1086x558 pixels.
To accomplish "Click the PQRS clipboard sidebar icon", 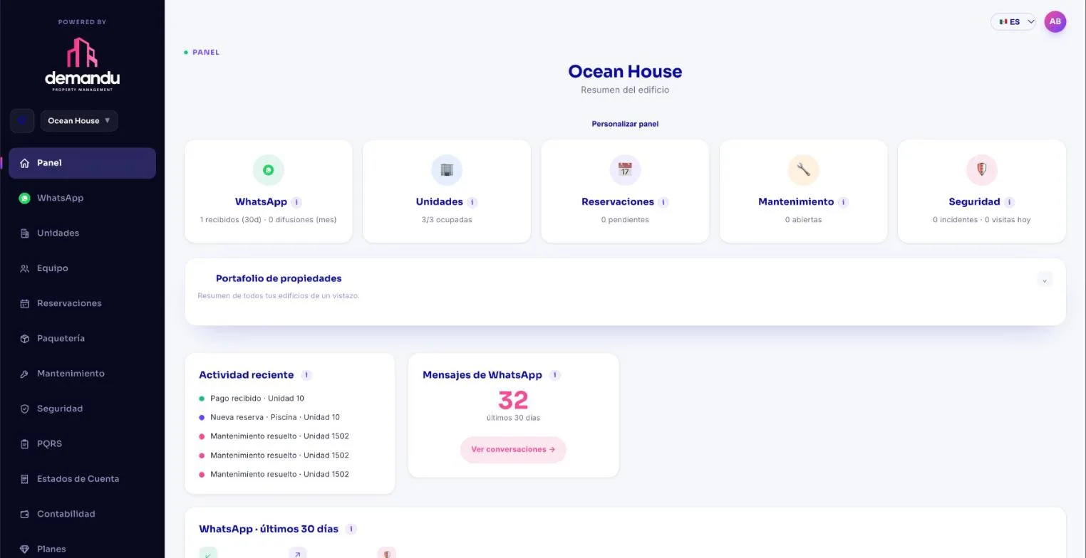I will pyautogui.click(x=24, y=444).
